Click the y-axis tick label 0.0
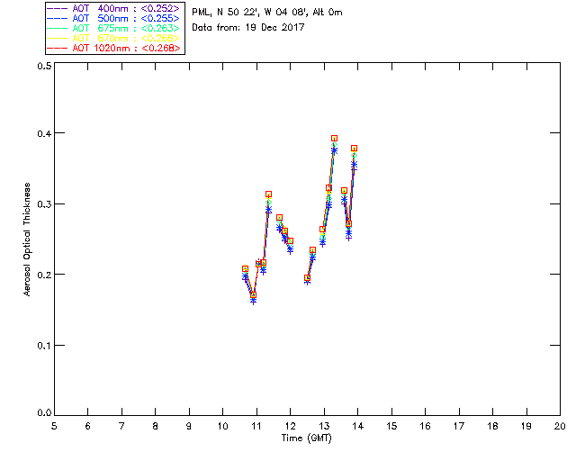Image resolution: width=576 pixels, height=461 pixels. pyautogui.click(x=44, y=413)
